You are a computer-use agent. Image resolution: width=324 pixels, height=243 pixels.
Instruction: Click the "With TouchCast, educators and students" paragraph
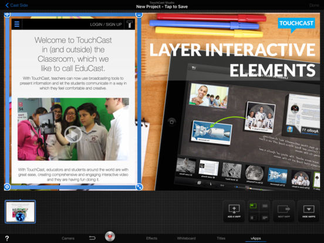point(73,174)
